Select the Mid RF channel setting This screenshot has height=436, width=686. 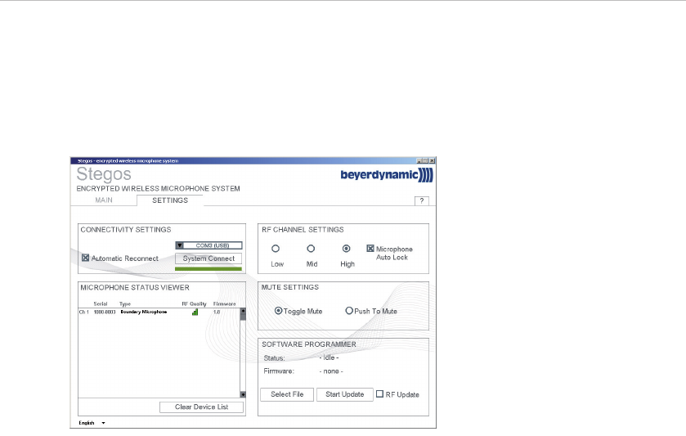pos(311,249)
